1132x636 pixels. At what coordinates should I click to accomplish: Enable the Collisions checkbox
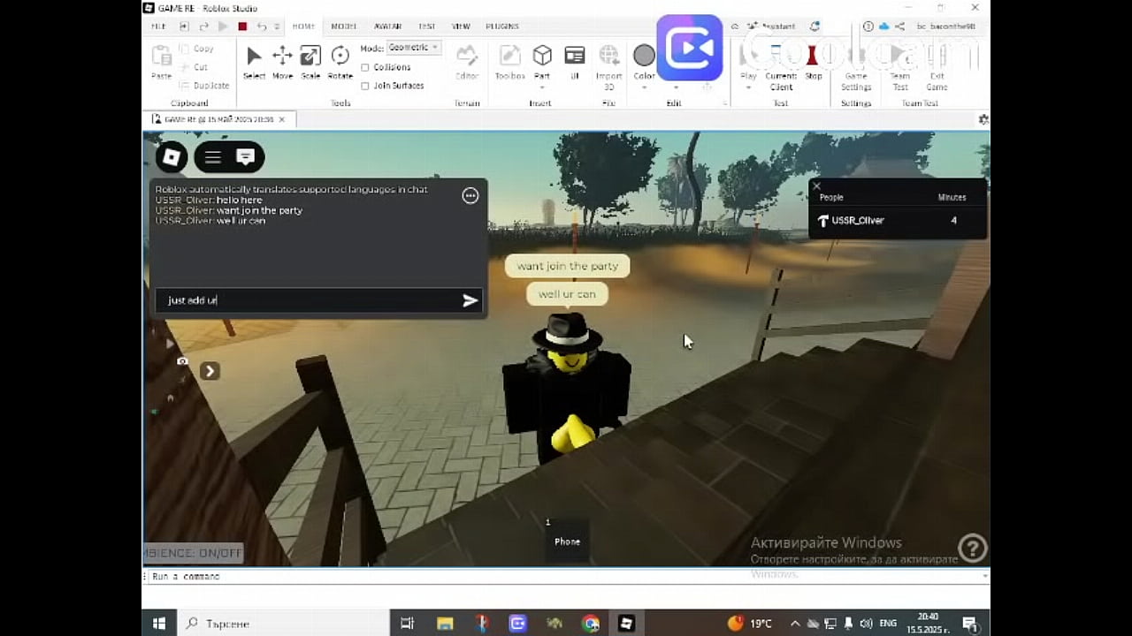(365, 67)
